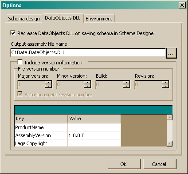188x174 pixels.
Task: Increase Build number with up arrow
Action: click(126, 83)
